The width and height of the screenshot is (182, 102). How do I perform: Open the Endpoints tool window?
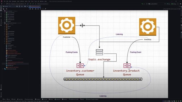pyautogui.click(x=57, y=99)
